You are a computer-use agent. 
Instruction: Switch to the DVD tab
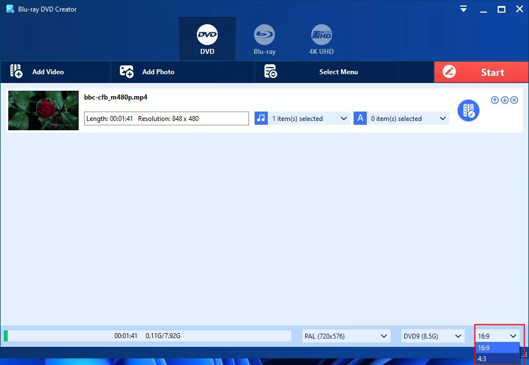coord(207,39)
